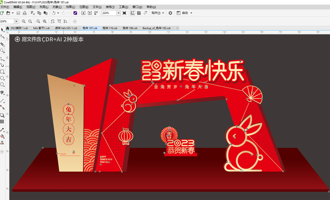Open the 效果 effects menu
Screen dimensions: 330x200
click(x=70, y=7)
